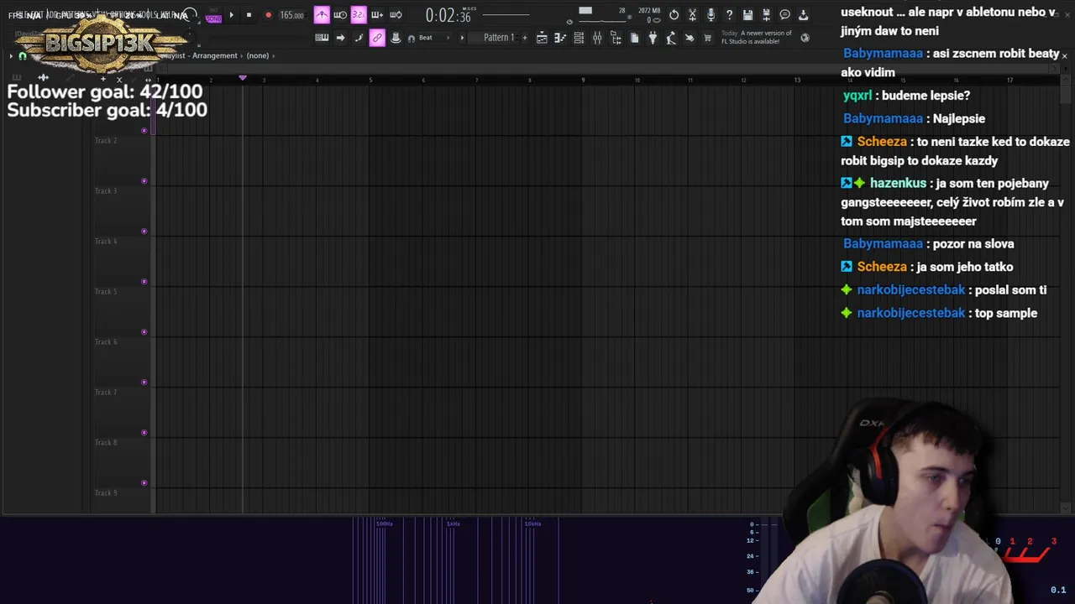
Task: Click the headphone icon beside Beat
Action: 412,38
